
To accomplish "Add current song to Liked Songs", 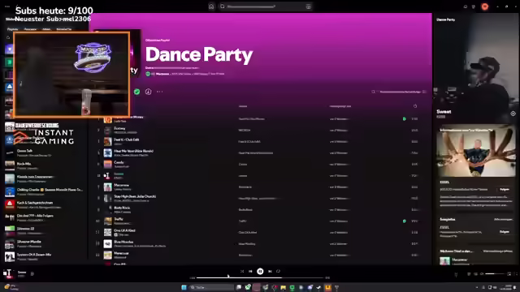I will 32,274.
